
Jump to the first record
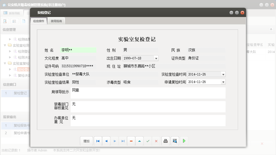[x=98, y=141]
